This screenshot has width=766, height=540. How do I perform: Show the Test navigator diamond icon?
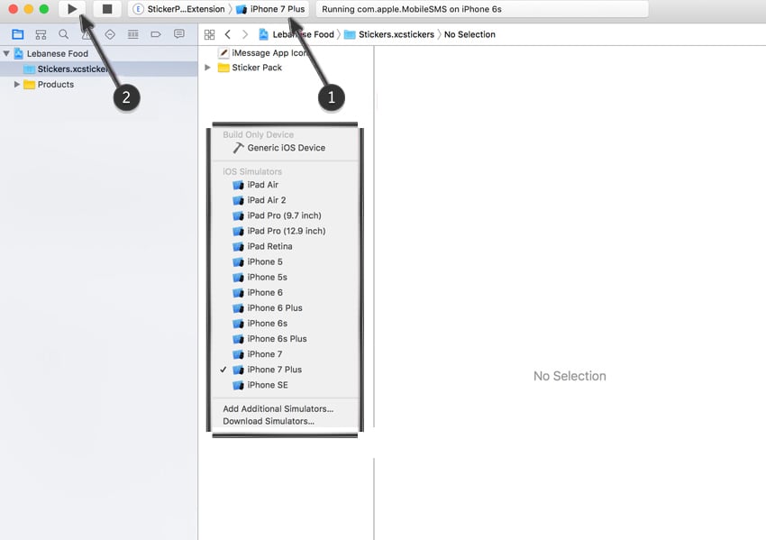coord(110,34)
